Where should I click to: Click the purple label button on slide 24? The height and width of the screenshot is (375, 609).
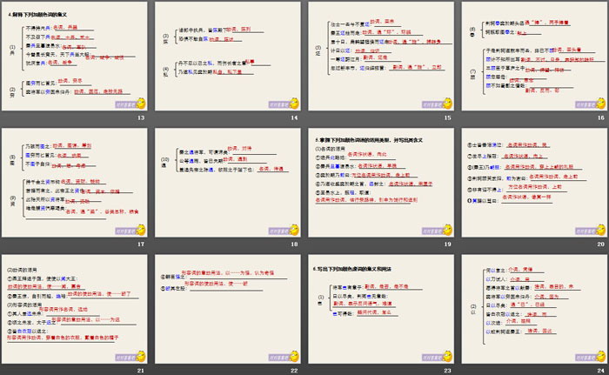click(586, 358)
